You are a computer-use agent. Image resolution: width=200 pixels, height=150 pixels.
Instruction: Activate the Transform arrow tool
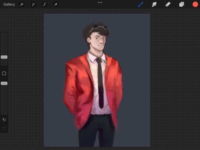56,4
